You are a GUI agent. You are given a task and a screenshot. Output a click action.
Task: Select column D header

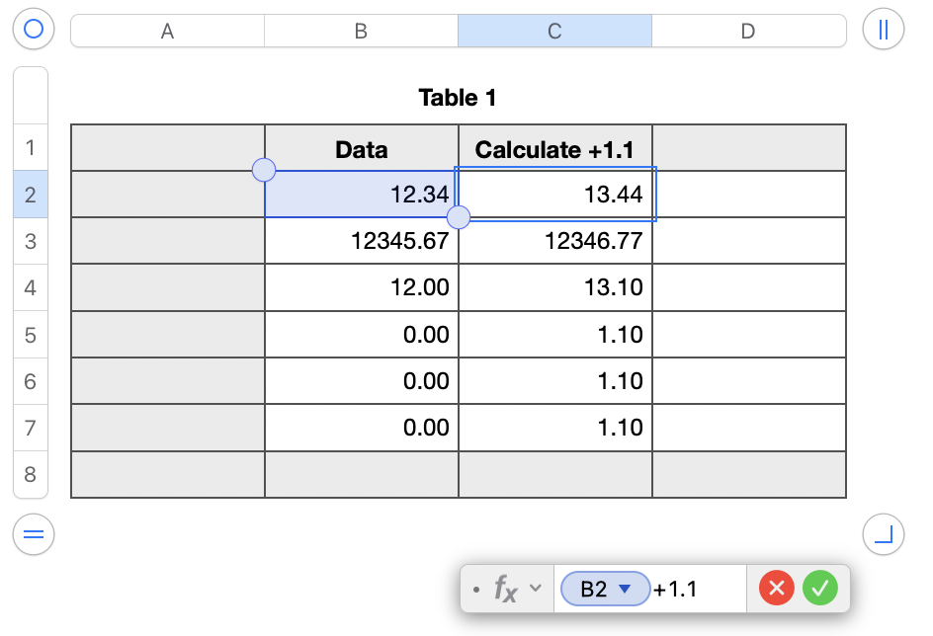[748, 31]
